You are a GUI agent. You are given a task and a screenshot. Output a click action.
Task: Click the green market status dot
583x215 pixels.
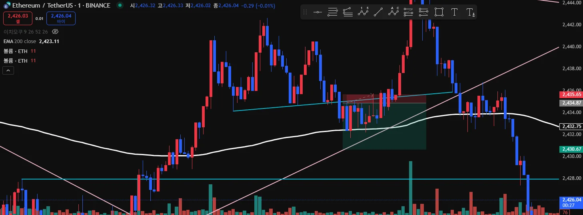coord(120,6)
